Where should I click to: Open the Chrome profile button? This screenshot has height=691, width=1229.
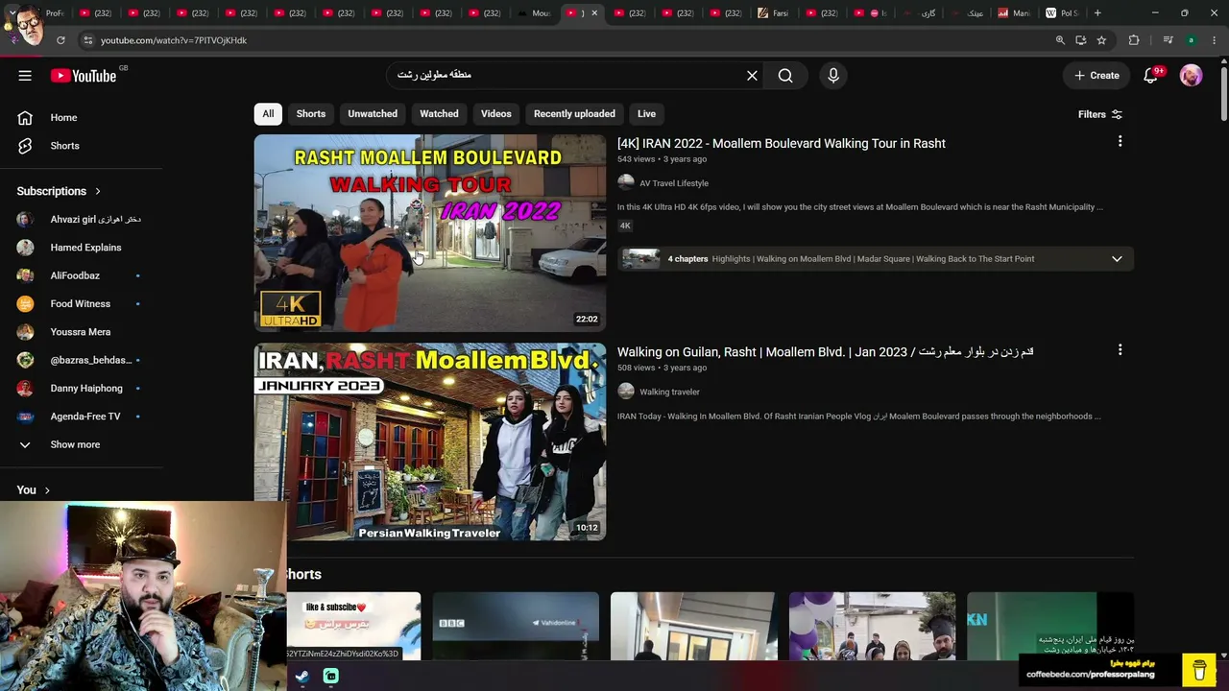point(1191,40)
